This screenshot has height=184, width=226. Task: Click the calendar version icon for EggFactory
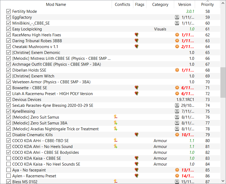(177, 17)
